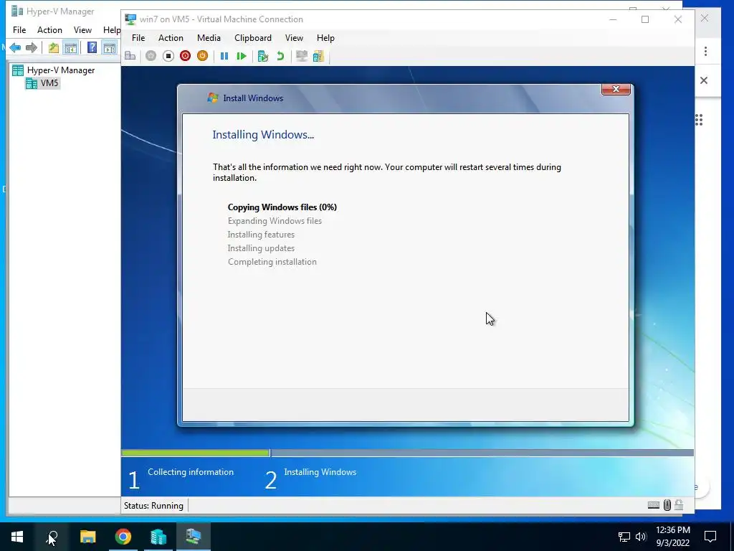Screen dimensions: 734x551
Task: Open Help icon in Hyper-V Manager toolbar
Action: tap(92, 47)
